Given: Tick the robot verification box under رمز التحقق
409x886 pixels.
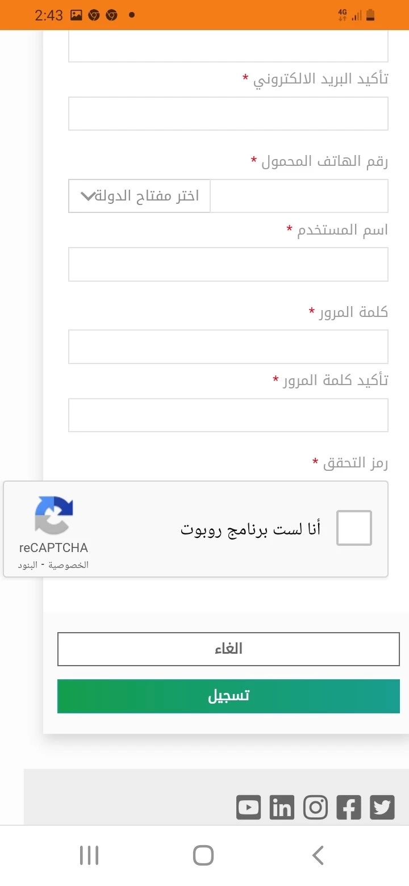Looking at the screenshot, I should click(x=354, y=527).
